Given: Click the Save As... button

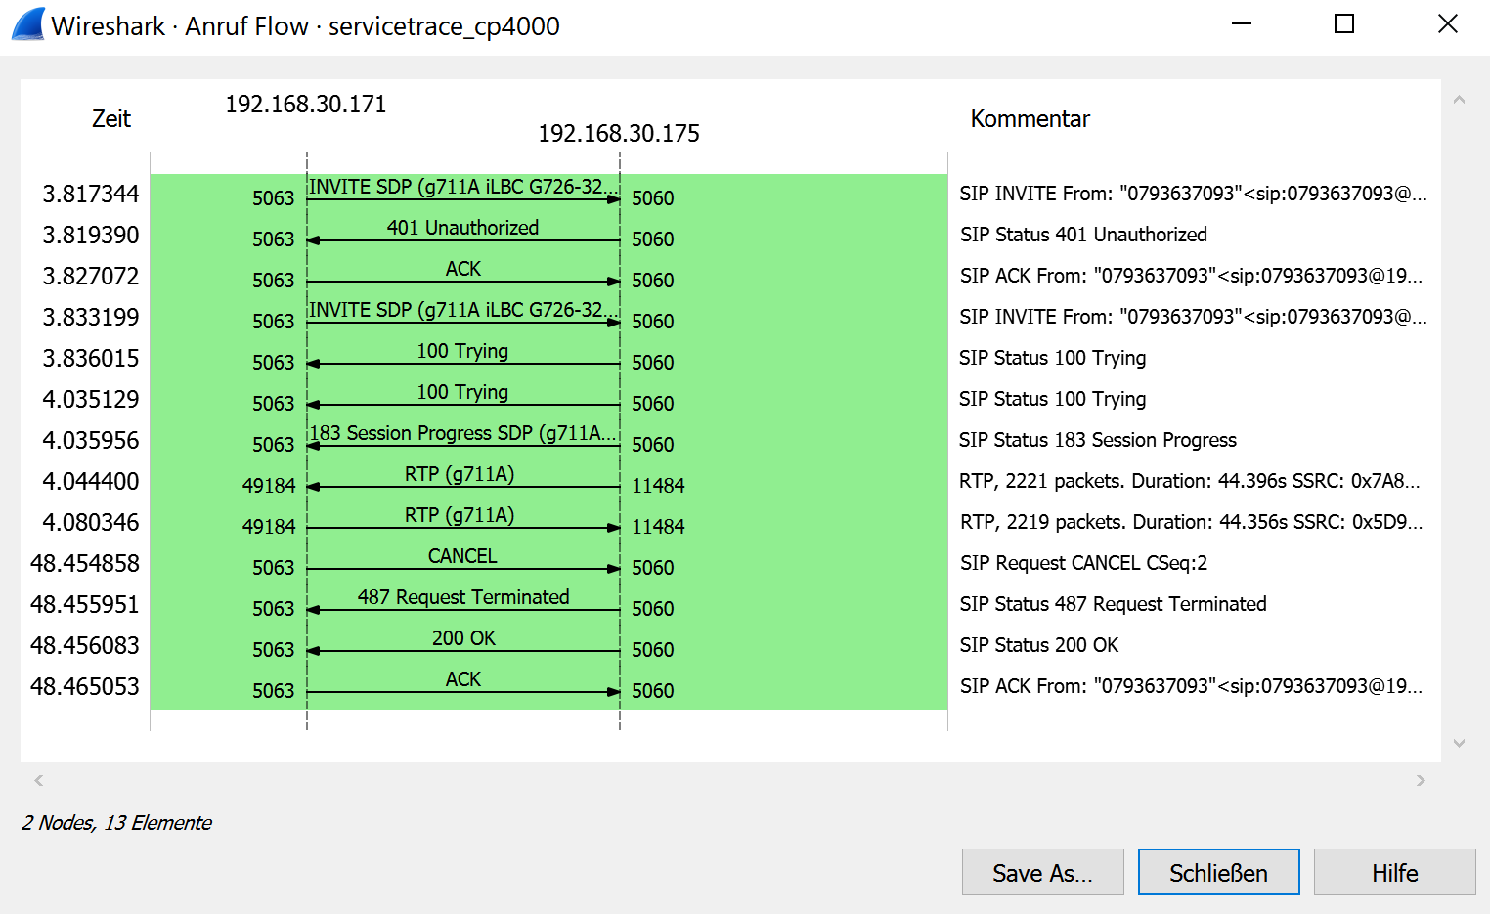Looking at the screenshot, I should point(1042,872).
